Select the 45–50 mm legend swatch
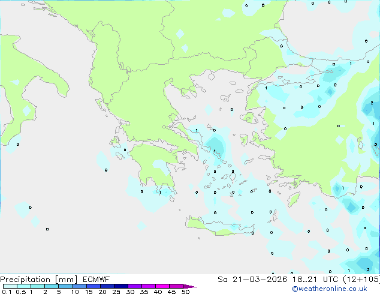The image size is (380, 294). click(x=176, y=286)
